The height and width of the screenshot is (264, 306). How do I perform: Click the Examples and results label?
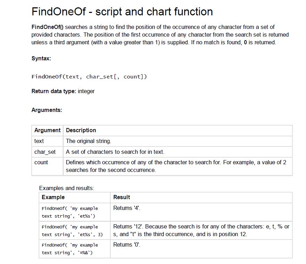pyautogui.click(x=66, y=188)
